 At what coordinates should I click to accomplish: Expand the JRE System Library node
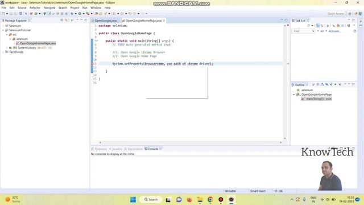pos(7,48)
